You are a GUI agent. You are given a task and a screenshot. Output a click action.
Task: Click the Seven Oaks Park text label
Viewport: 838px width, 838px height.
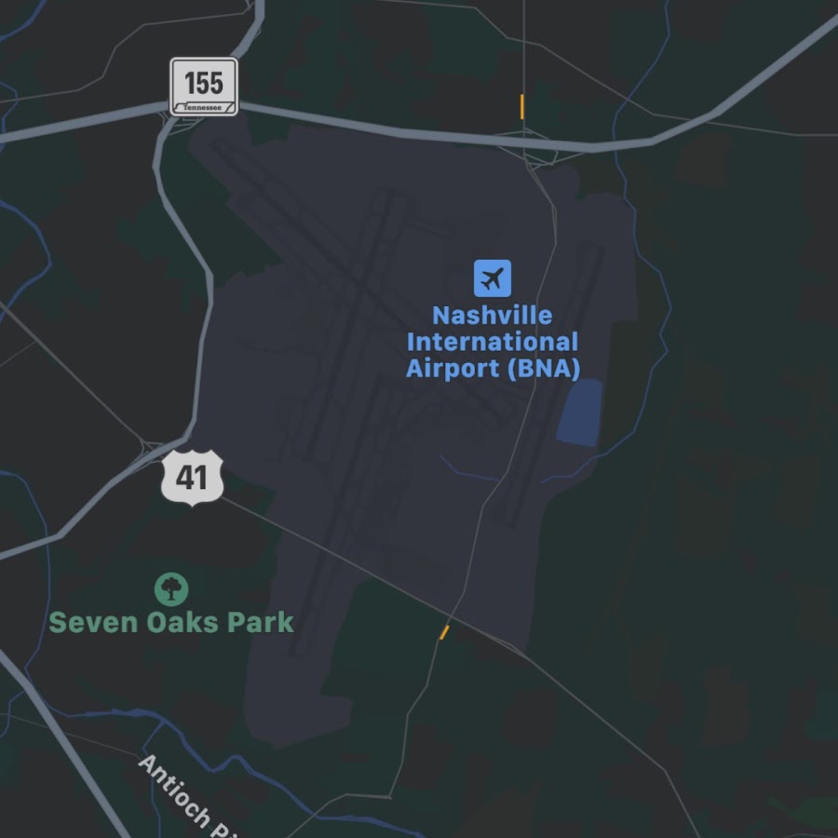coord(171,623)
